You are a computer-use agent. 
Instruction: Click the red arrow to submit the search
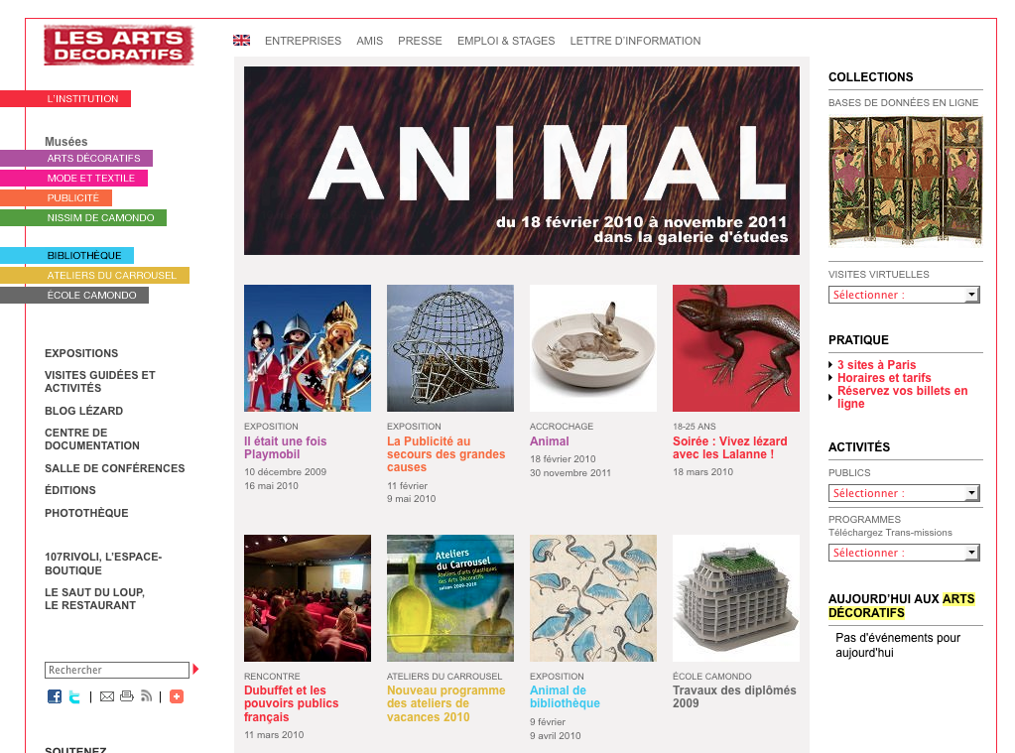(196, 670)
